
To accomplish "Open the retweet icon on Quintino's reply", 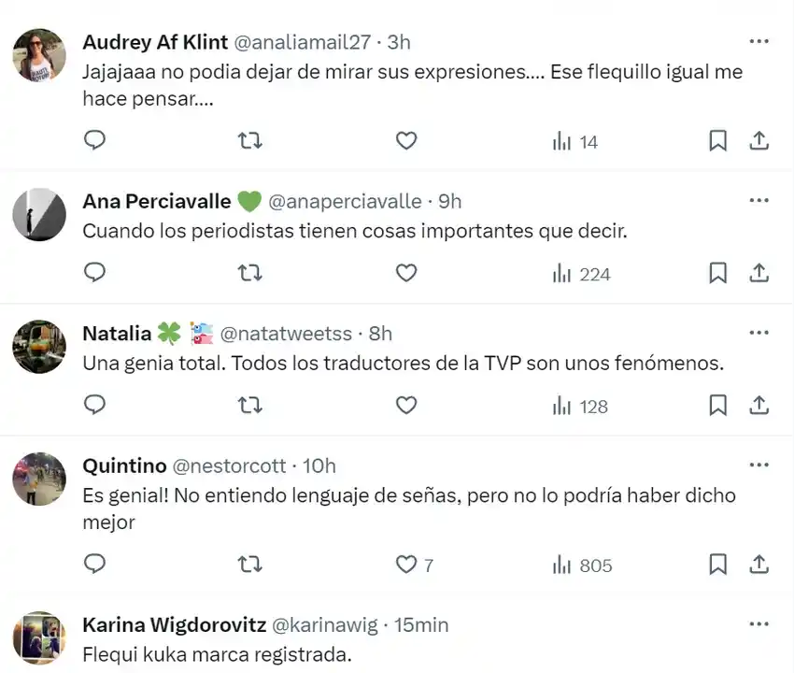I will 249,565.
